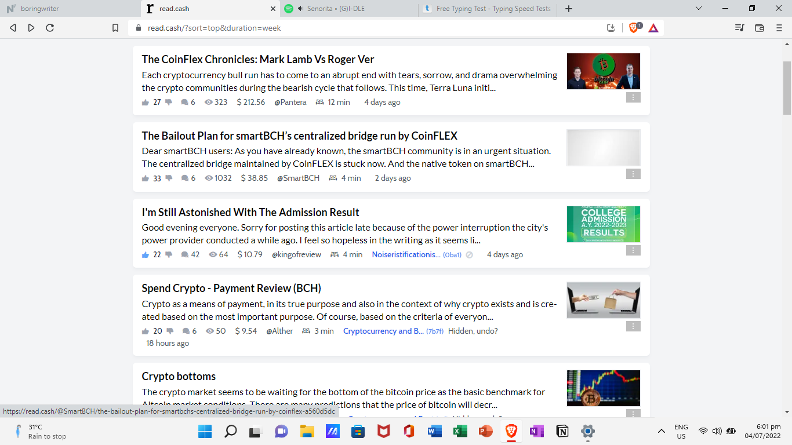Open options menu for CoinFlex Chronicles article
The image size is (792, 445).
633,97
